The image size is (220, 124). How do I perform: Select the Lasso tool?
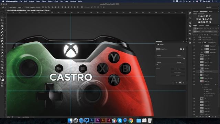[2, 20]
